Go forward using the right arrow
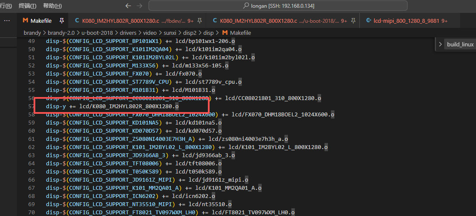Viewport: 476px width, 216px height. click(139, 6)
